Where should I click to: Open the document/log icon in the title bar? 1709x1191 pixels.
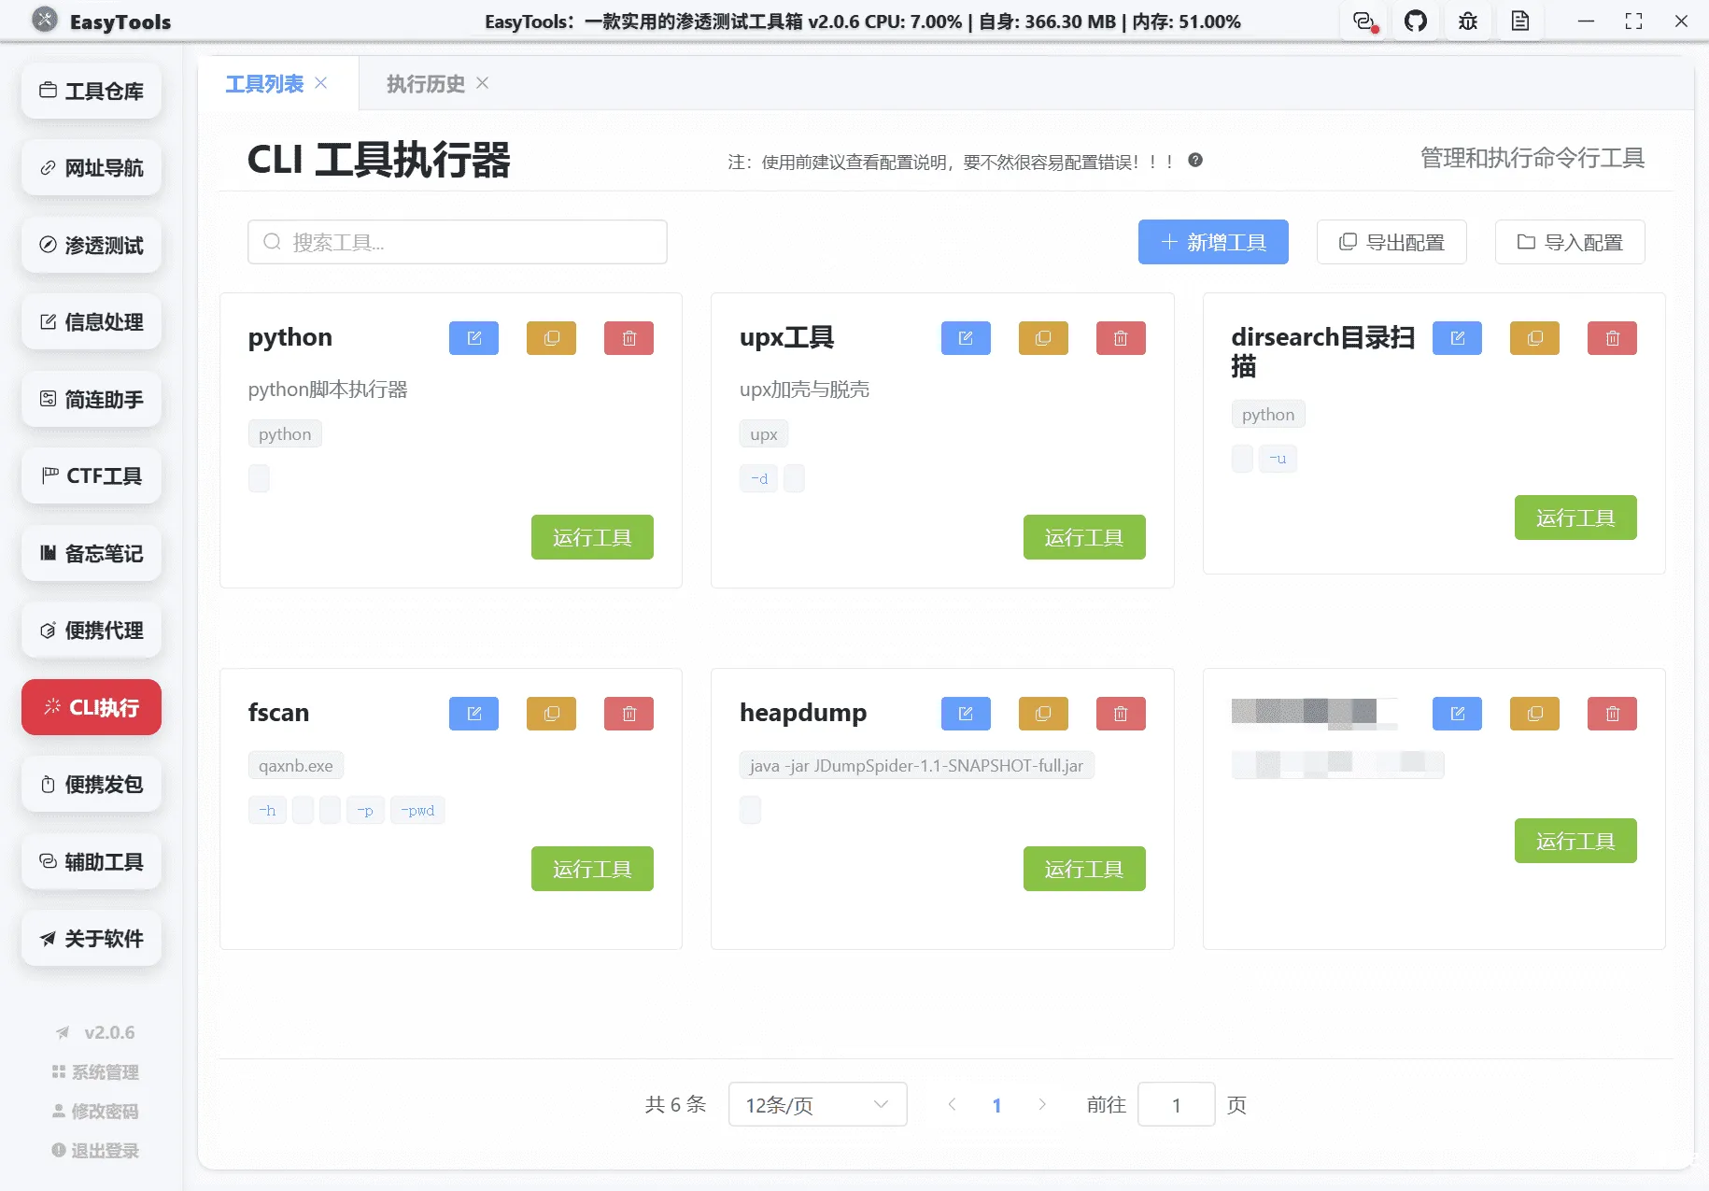click(x=1520, y=21)
